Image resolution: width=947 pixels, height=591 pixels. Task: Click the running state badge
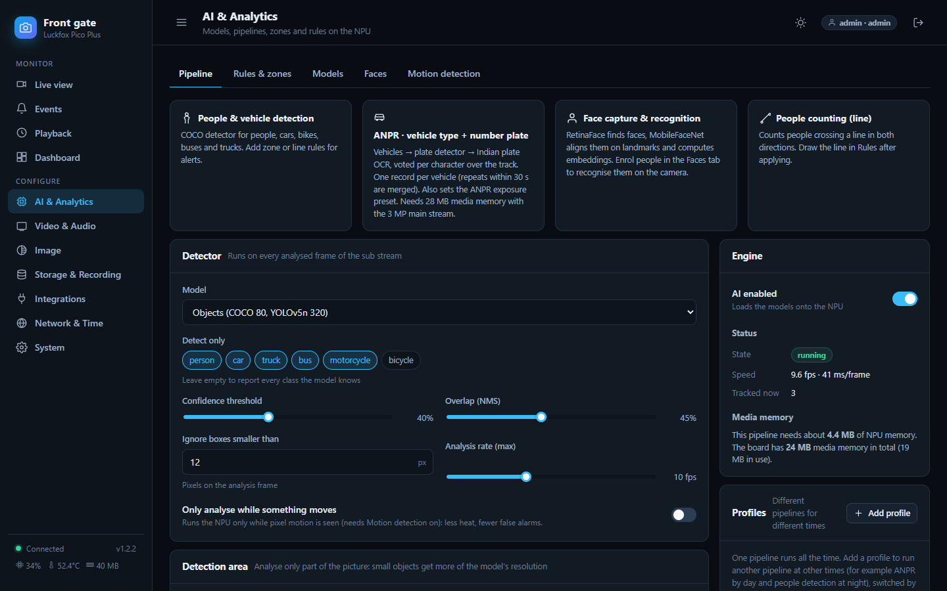point(812,355)
